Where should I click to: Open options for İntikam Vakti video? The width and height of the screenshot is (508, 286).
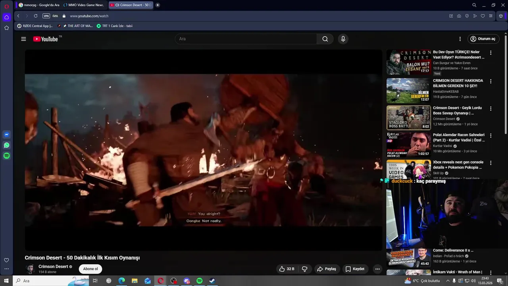tap(491, 273)
